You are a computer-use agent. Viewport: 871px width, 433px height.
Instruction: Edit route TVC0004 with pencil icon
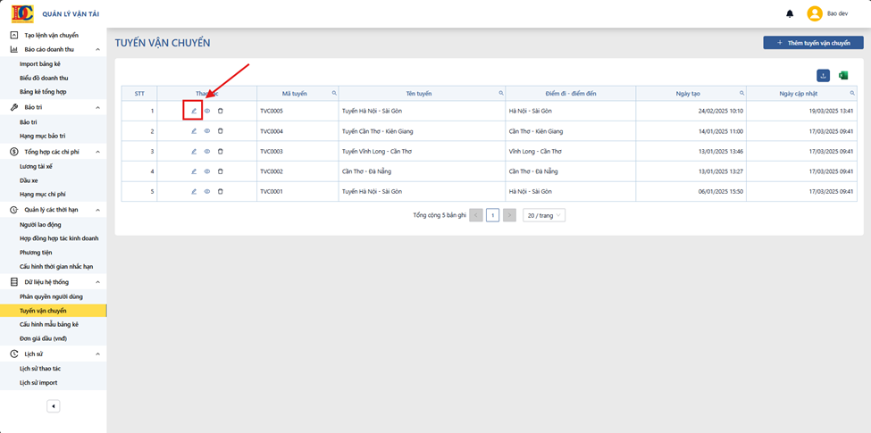tap(194, 131)
